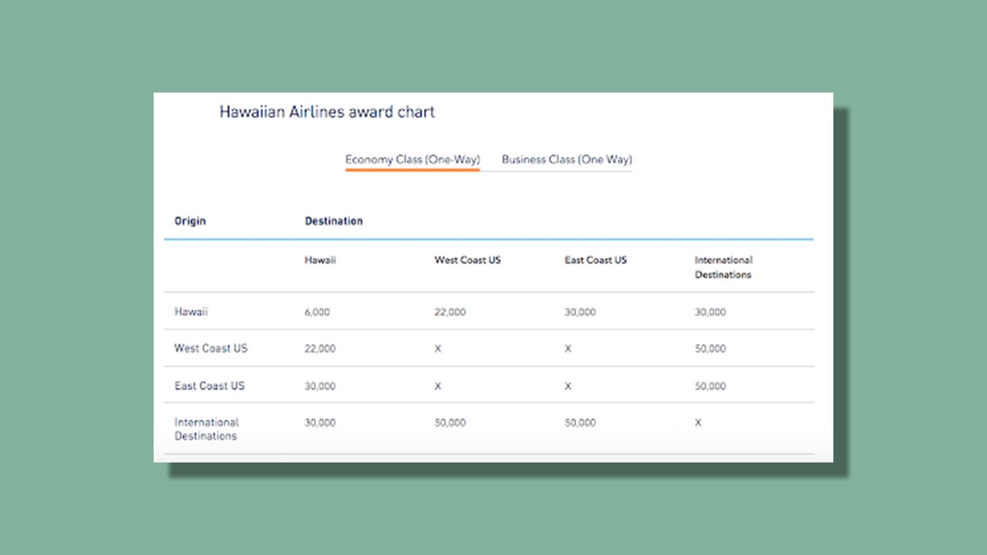The height and width of the screenshot is (555, 987).
Task: Select the Origin column header
Action: pyautogui.click(x=190, y=221)
